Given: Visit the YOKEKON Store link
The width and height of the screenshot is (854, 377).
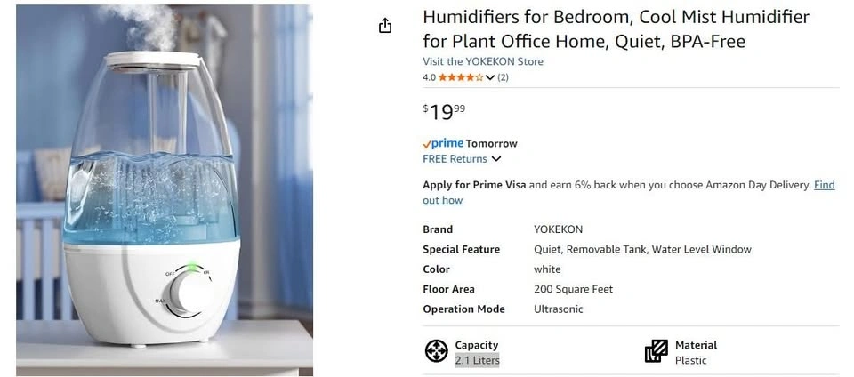Looking at the screenshot, I should tap(482, 61).
